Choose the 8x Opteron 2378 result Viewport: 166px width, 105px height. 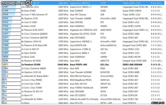[83, 18]
